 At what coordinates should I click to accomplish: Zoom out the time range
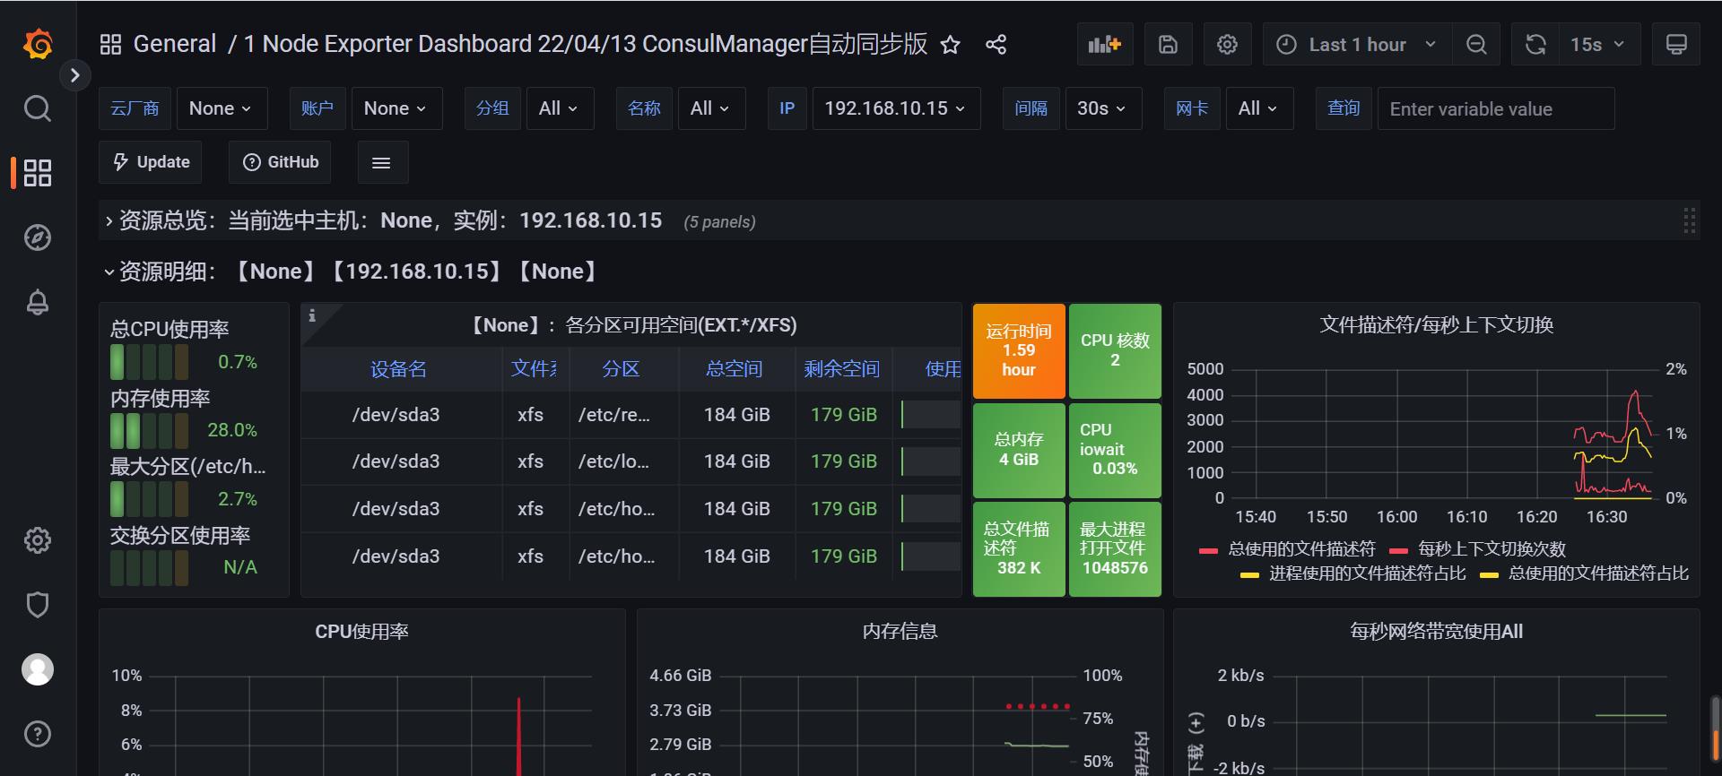coord(1476,44)
